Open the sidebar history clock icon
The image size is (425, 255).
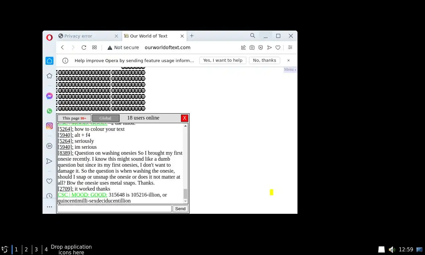pyautogui.click(x=49, y=196)
